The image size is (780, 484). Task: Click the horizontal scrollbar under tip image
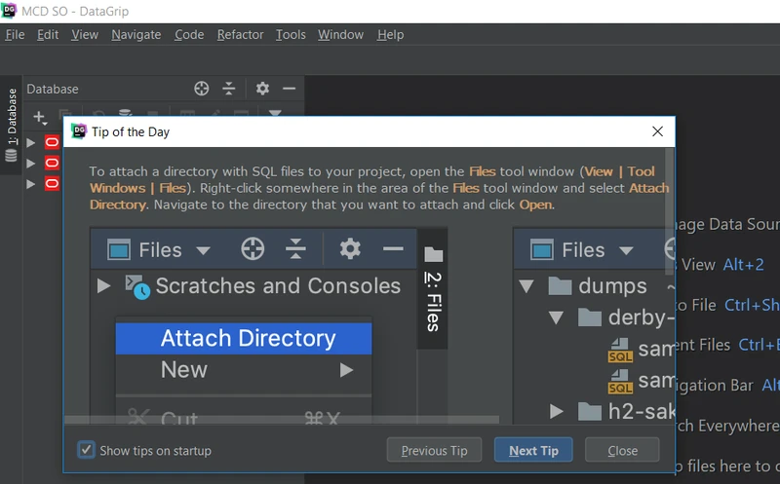(282, 420)
